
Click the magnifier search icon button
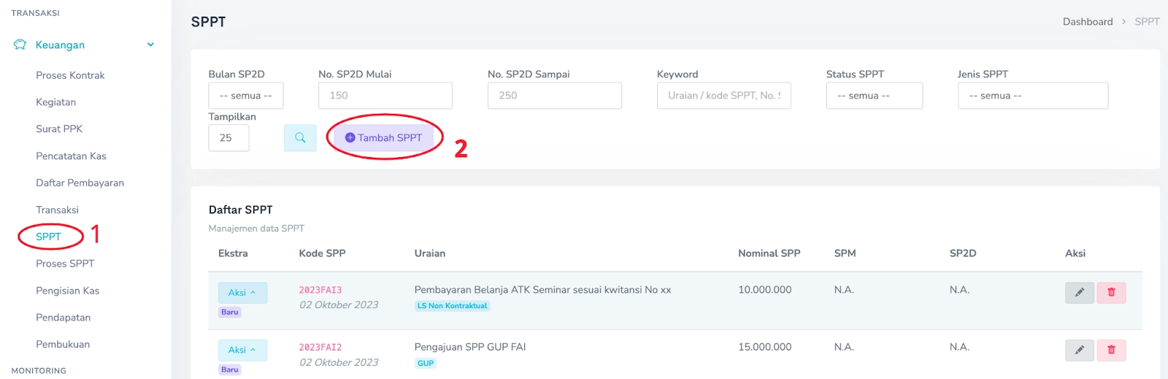tap(300, 138)
